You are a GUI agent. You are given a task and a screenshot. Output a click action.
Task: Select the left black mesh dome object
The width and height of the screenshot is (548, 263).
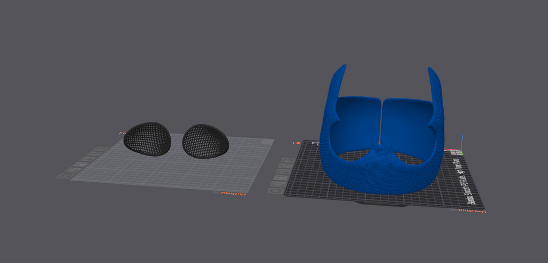click(x=148, y=138)
